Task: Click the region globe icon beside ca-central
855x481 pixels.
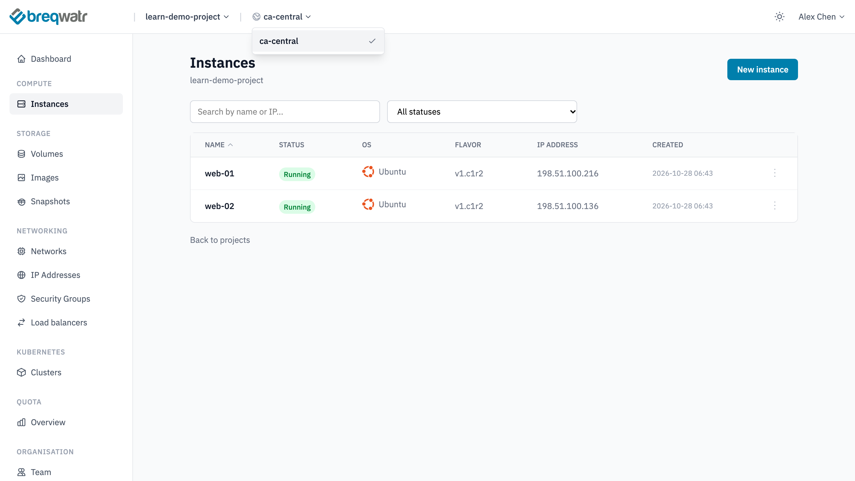Action: [x=256, y=17]
